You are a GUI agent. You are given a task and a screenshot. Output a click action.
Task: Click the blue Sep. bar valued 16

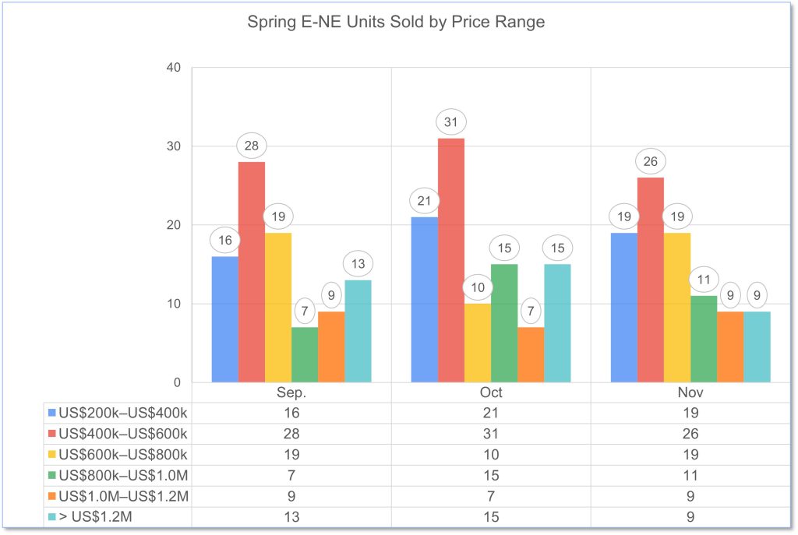225,319
